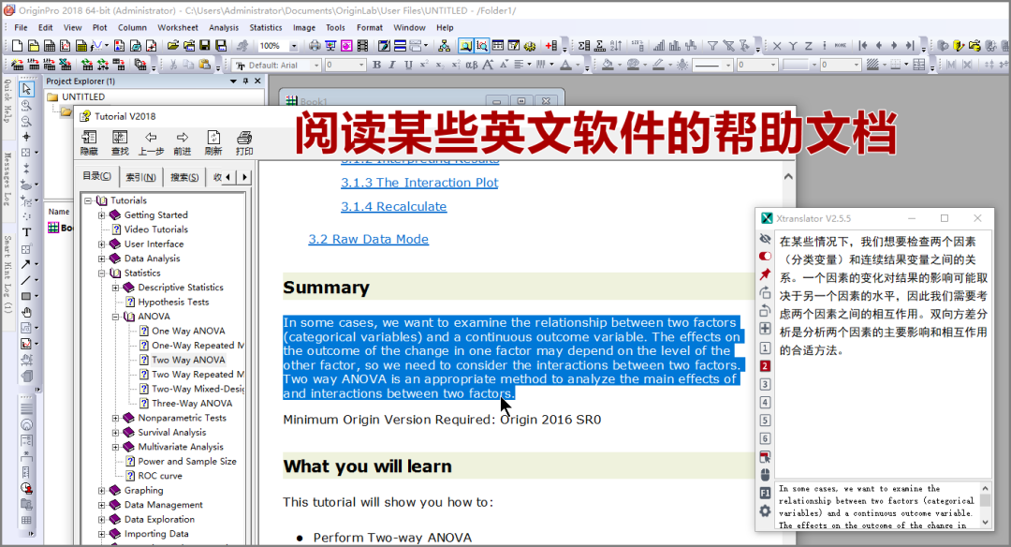Image resolution: width=1011 pixels, height=547 pixels.
Task: Open the 3.1.4 Recalculate link
Action: click(393, 206)
